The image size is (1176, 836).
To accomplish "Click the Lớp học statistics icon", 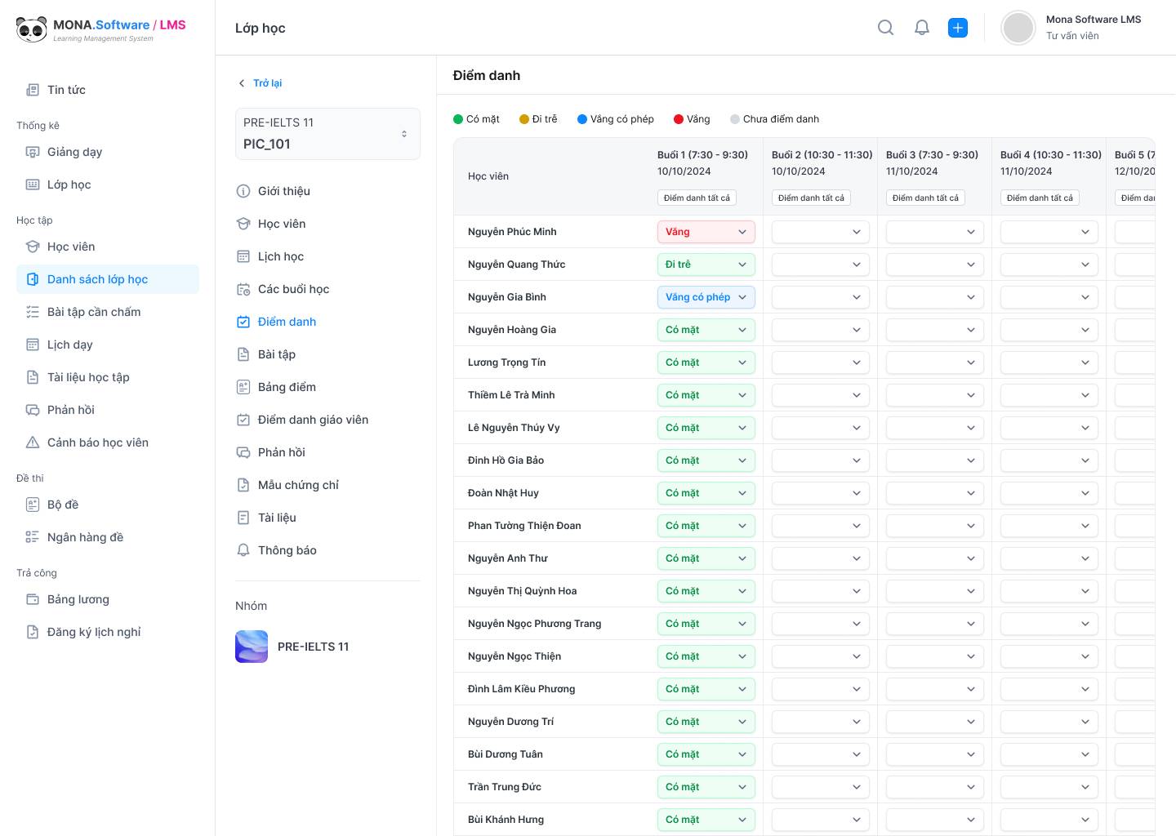I will pos(33,185).
